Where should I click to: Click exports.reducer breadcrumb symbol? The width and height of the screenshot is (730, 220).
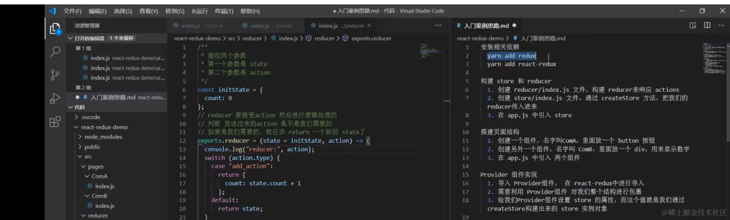point(371,38)
